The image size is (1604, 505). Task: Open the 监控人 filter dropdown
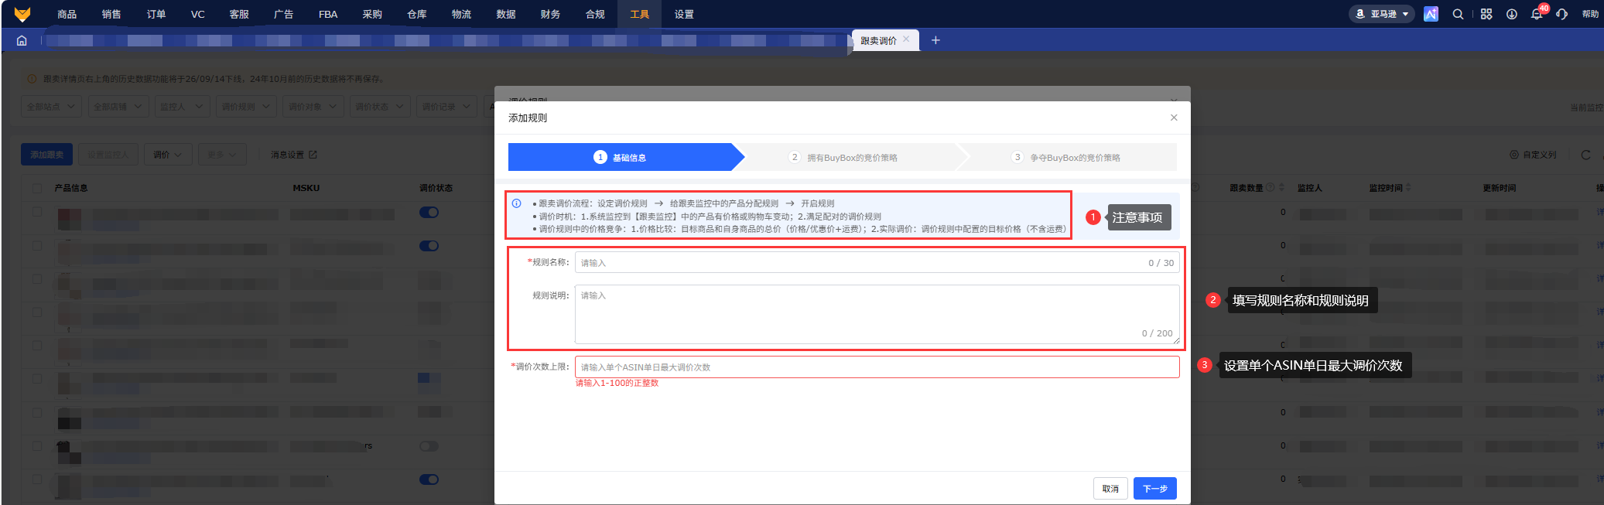pyautogui.click(x=182, y=107)
